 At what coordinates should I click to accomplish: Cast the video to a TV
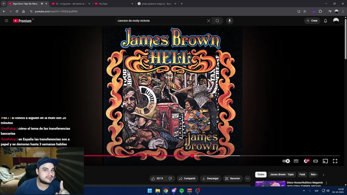pyautogui.click(x=325, y=161)
